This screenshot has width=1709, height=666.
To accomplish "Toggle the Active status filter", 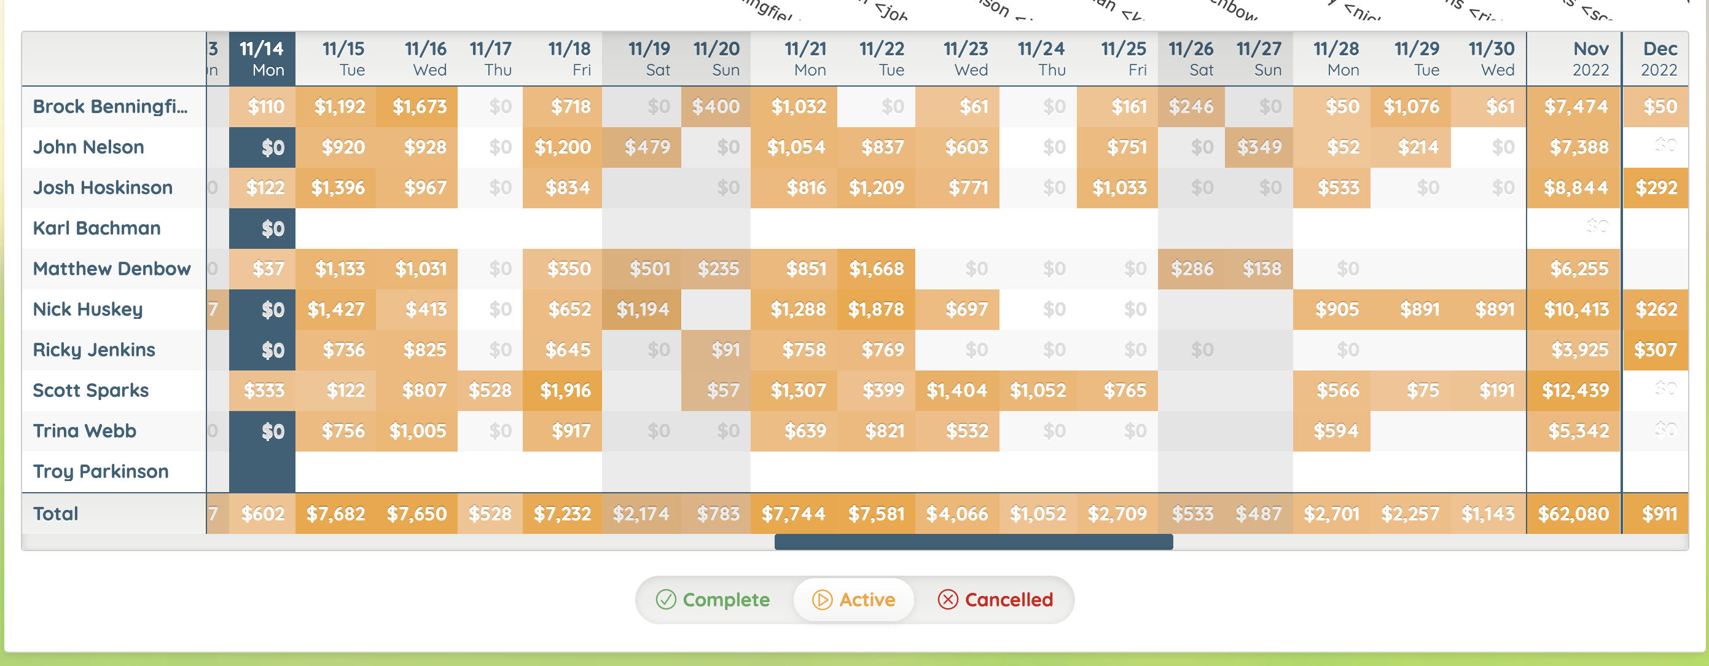I will 854,600.
